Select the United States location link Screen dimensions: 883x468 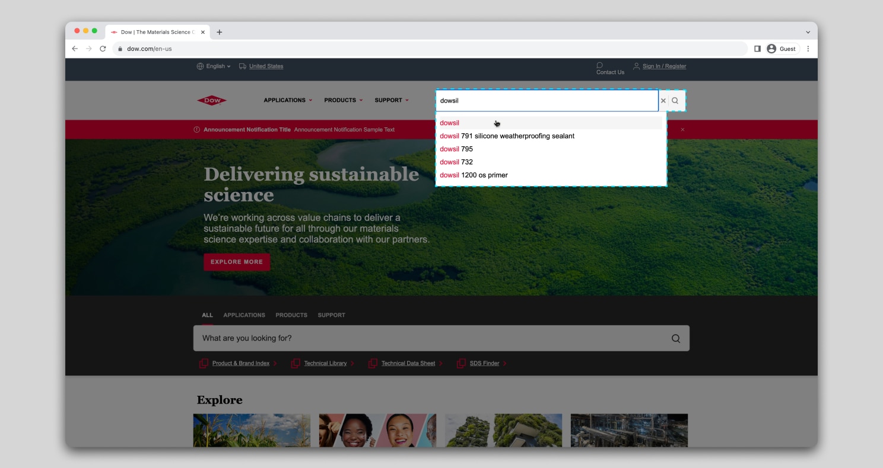[266, 66]
